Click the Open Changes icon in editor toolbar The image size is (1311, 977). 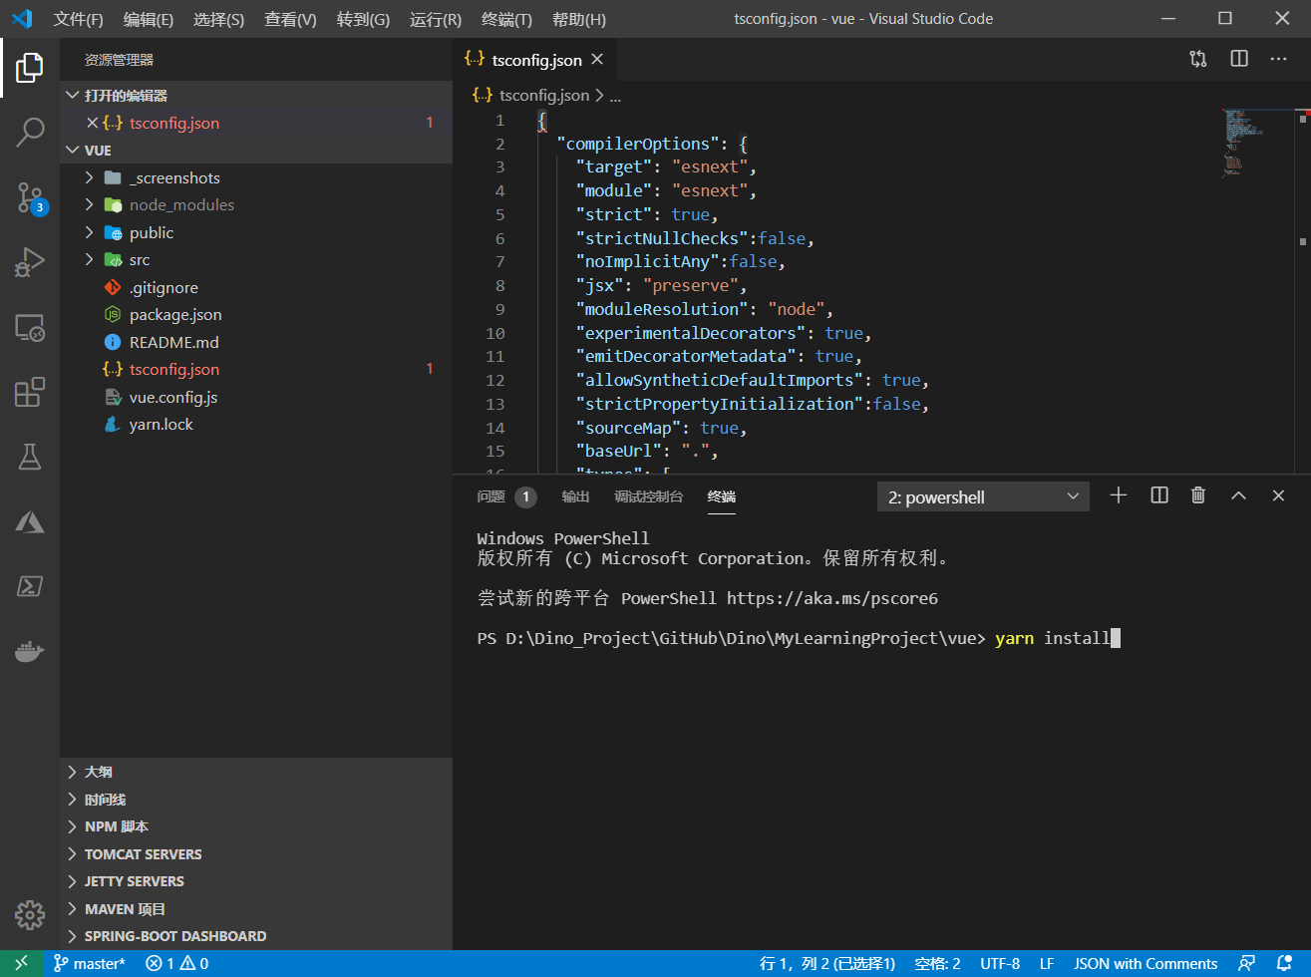pos(1198,60)
